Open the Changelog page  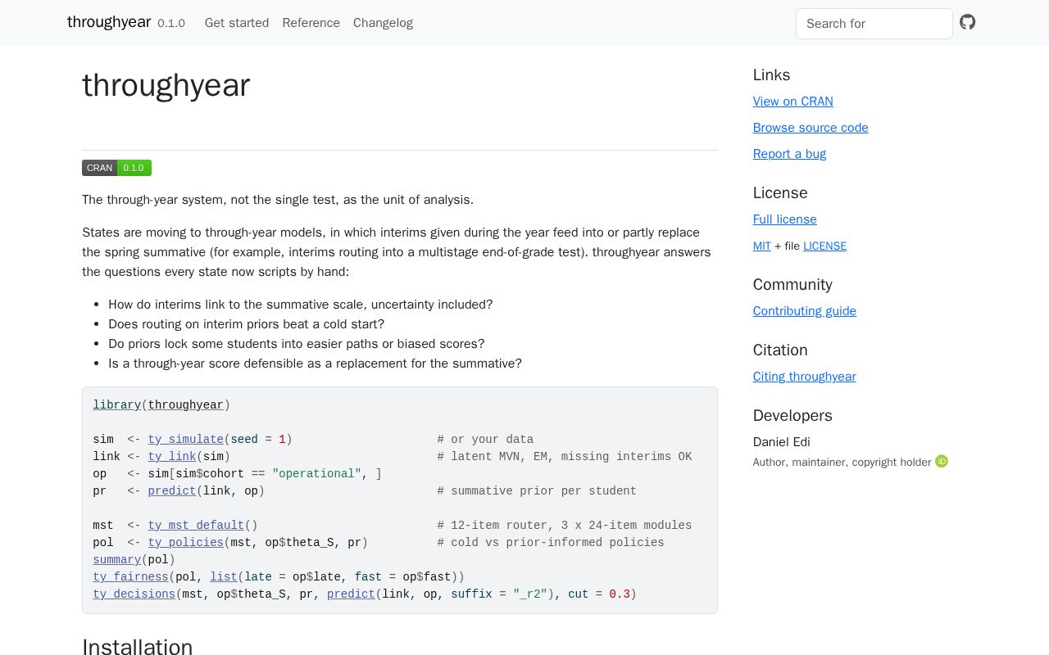coord(383,23)
